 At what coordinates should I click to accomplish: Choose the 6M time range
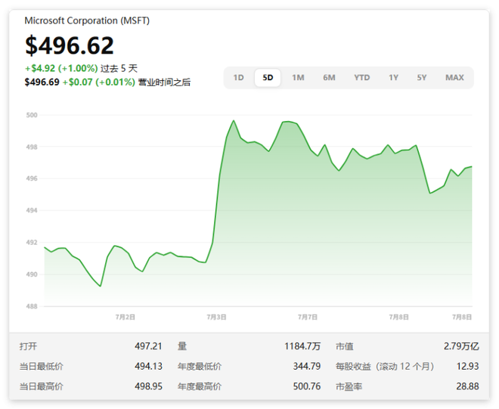coord(329,78)
